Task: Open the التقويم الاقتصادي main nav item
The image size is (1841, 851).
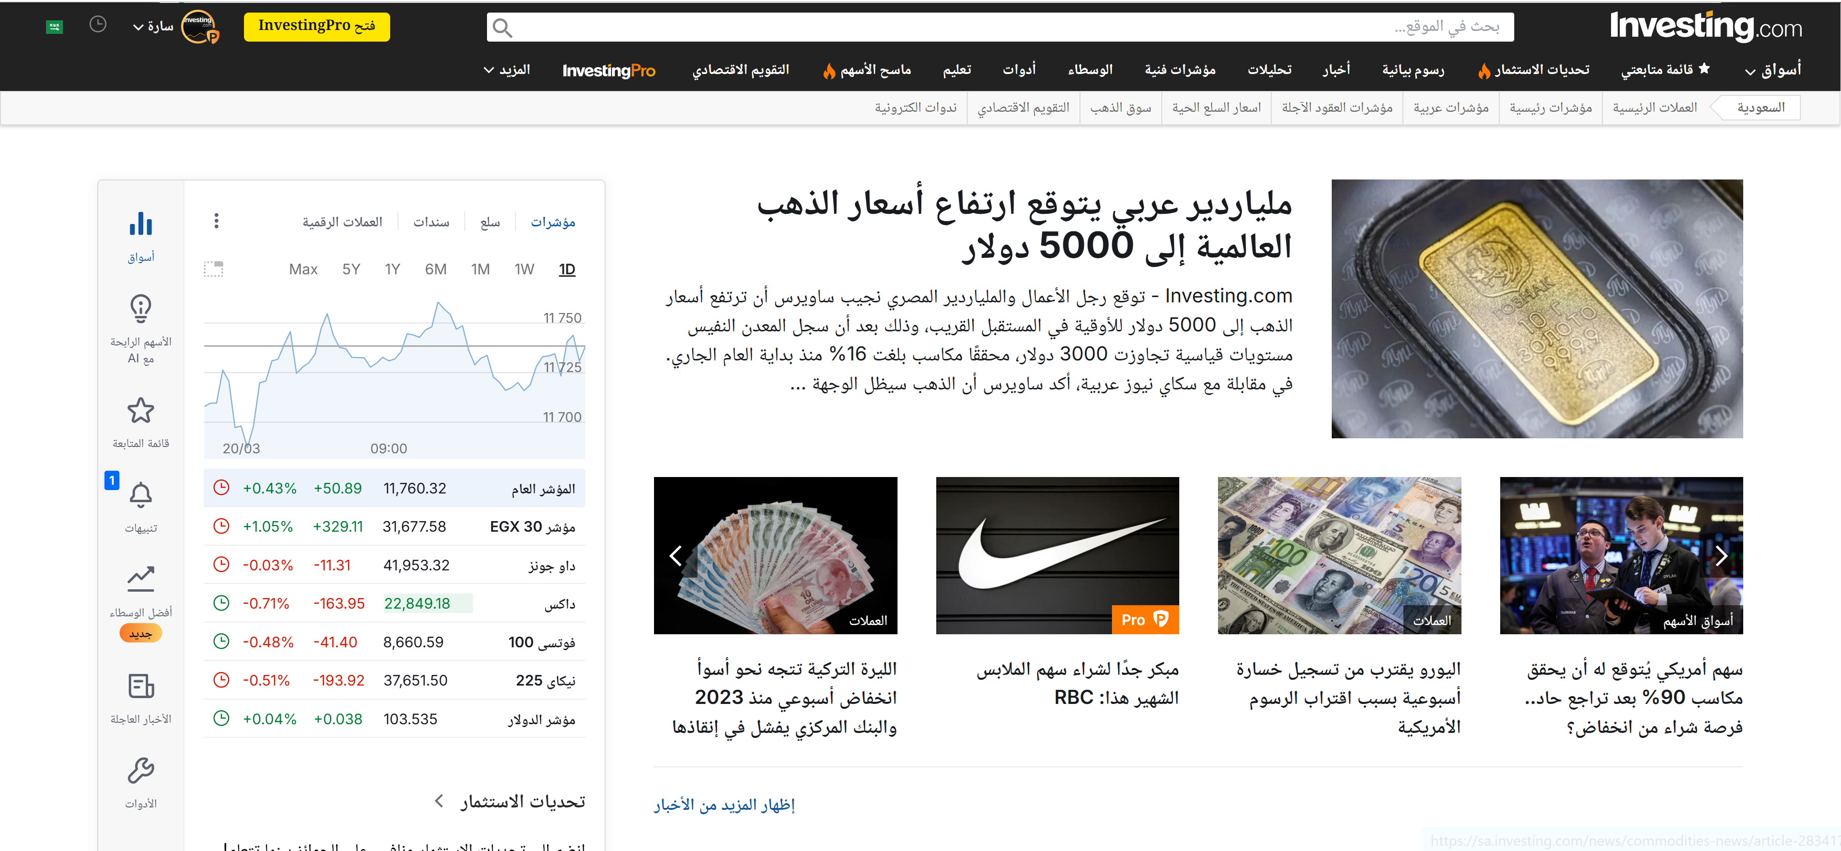Action: (x=740, y=70)
